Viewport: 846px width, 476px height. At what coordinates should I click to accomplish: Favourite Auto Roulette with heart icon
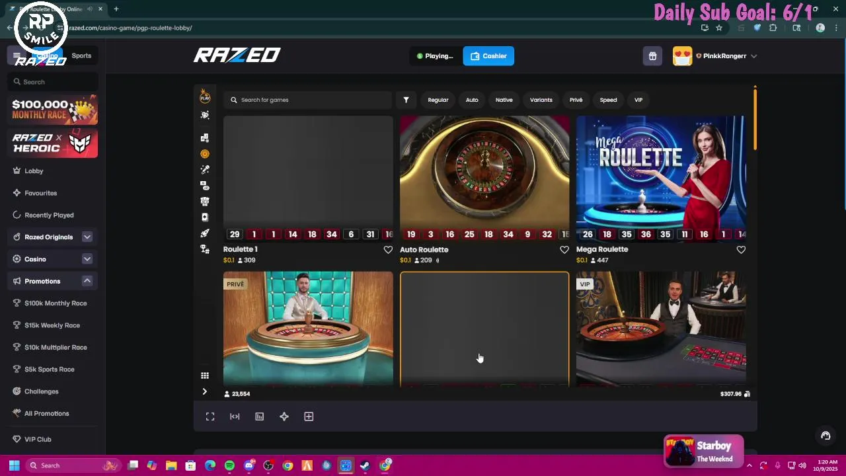coord(564,250)
